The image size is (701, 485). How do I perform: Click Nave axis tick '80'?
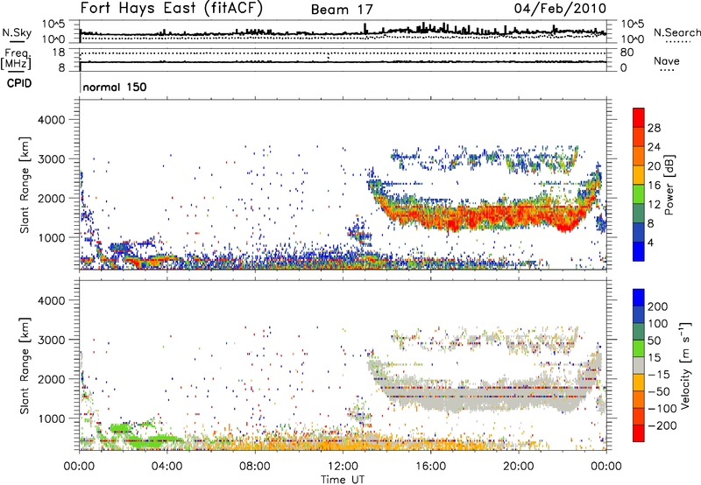627,53
